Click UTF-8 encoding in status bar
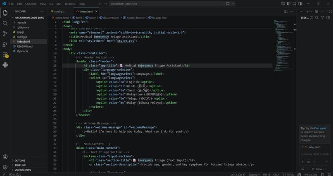 pos(266,175)
